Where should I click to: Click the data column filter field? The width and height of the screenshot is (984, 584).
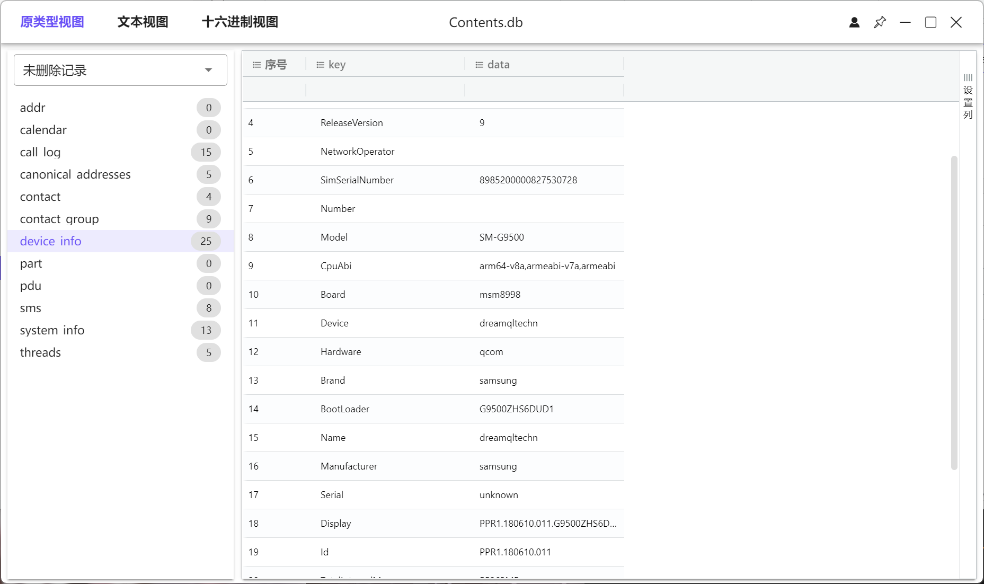click(x=544, y=90)
